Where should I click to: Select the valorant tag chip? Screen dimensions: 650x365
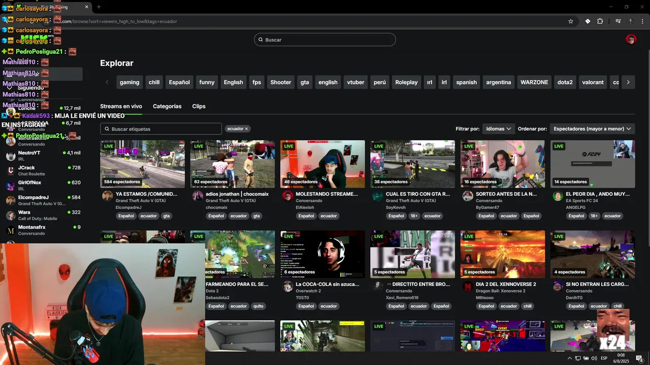(x=593, y=82)
